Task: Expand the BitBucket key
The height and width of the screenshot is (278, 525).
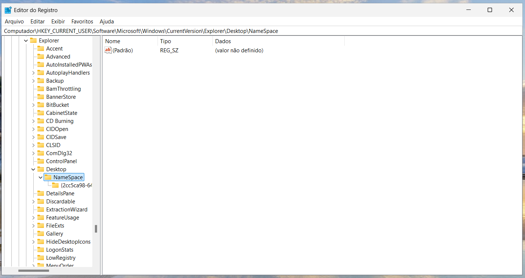Action: point(33,105)
